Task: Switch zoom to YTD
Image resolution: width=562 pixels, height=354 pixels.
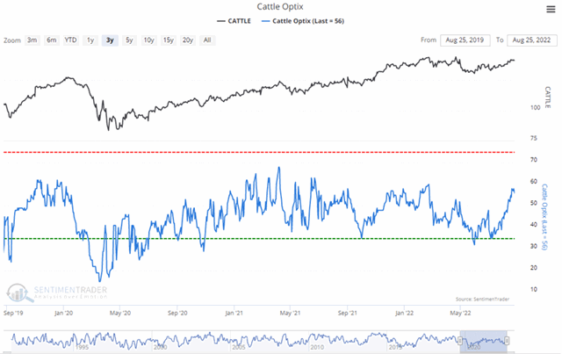Action: pos(70,40)
